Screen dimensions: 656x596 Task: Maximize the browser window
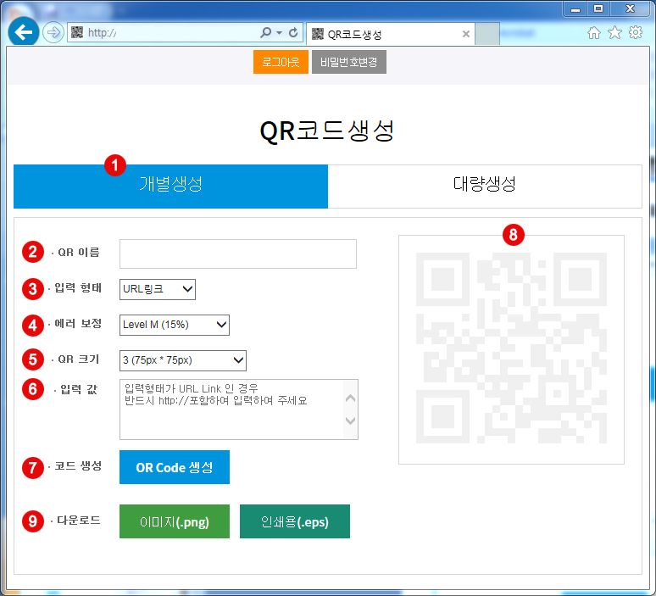(598, 8)
